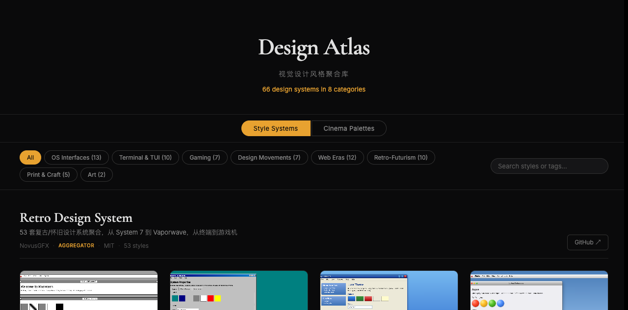Open the Luna Theme style thumbnail
This screenshot has height=310, width=628.
point(389,290)
